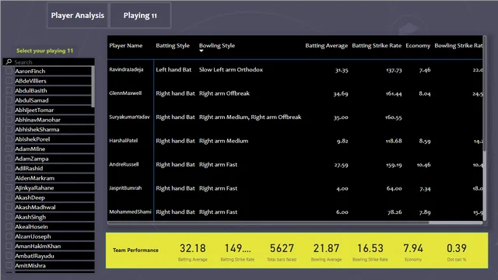The image size is (498, 280).
Task: Tick the AdamMilne checkbox
Action: click(x=9, y=149)
